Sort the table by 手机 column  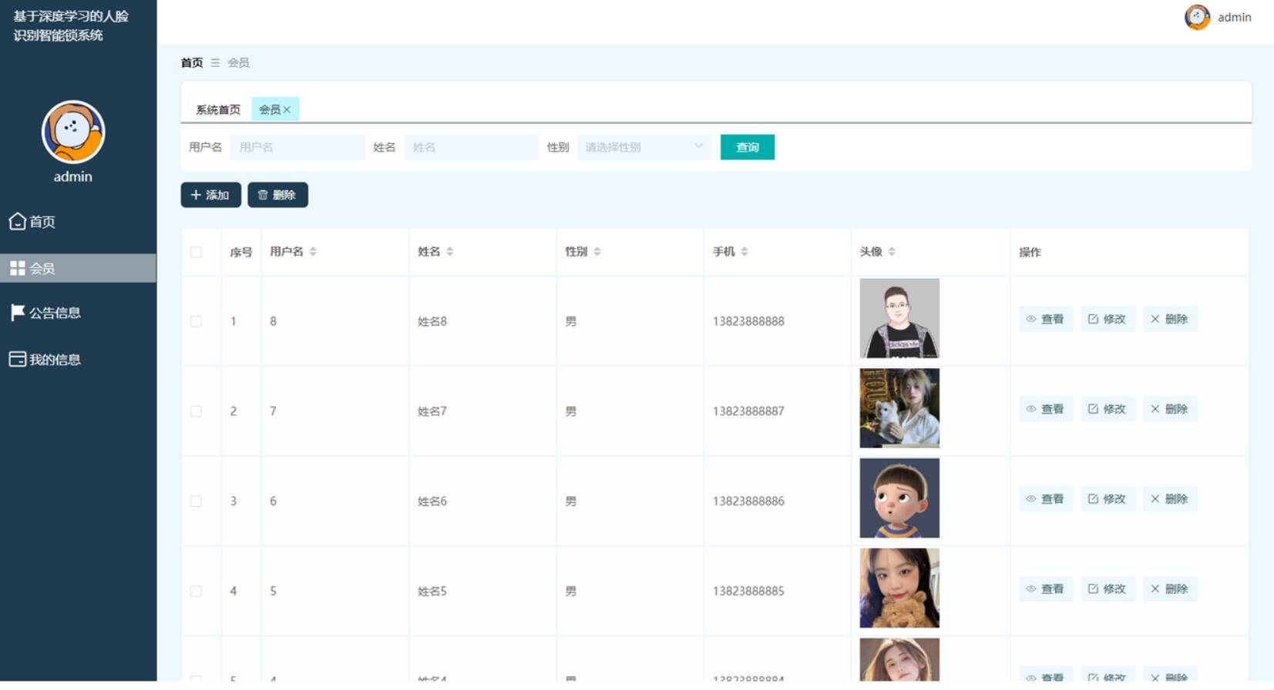pyautogui.click(x=745, y=252)
